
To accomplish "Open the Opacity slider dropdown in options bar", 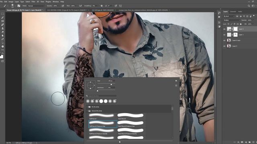I will (x=59, y=6).
